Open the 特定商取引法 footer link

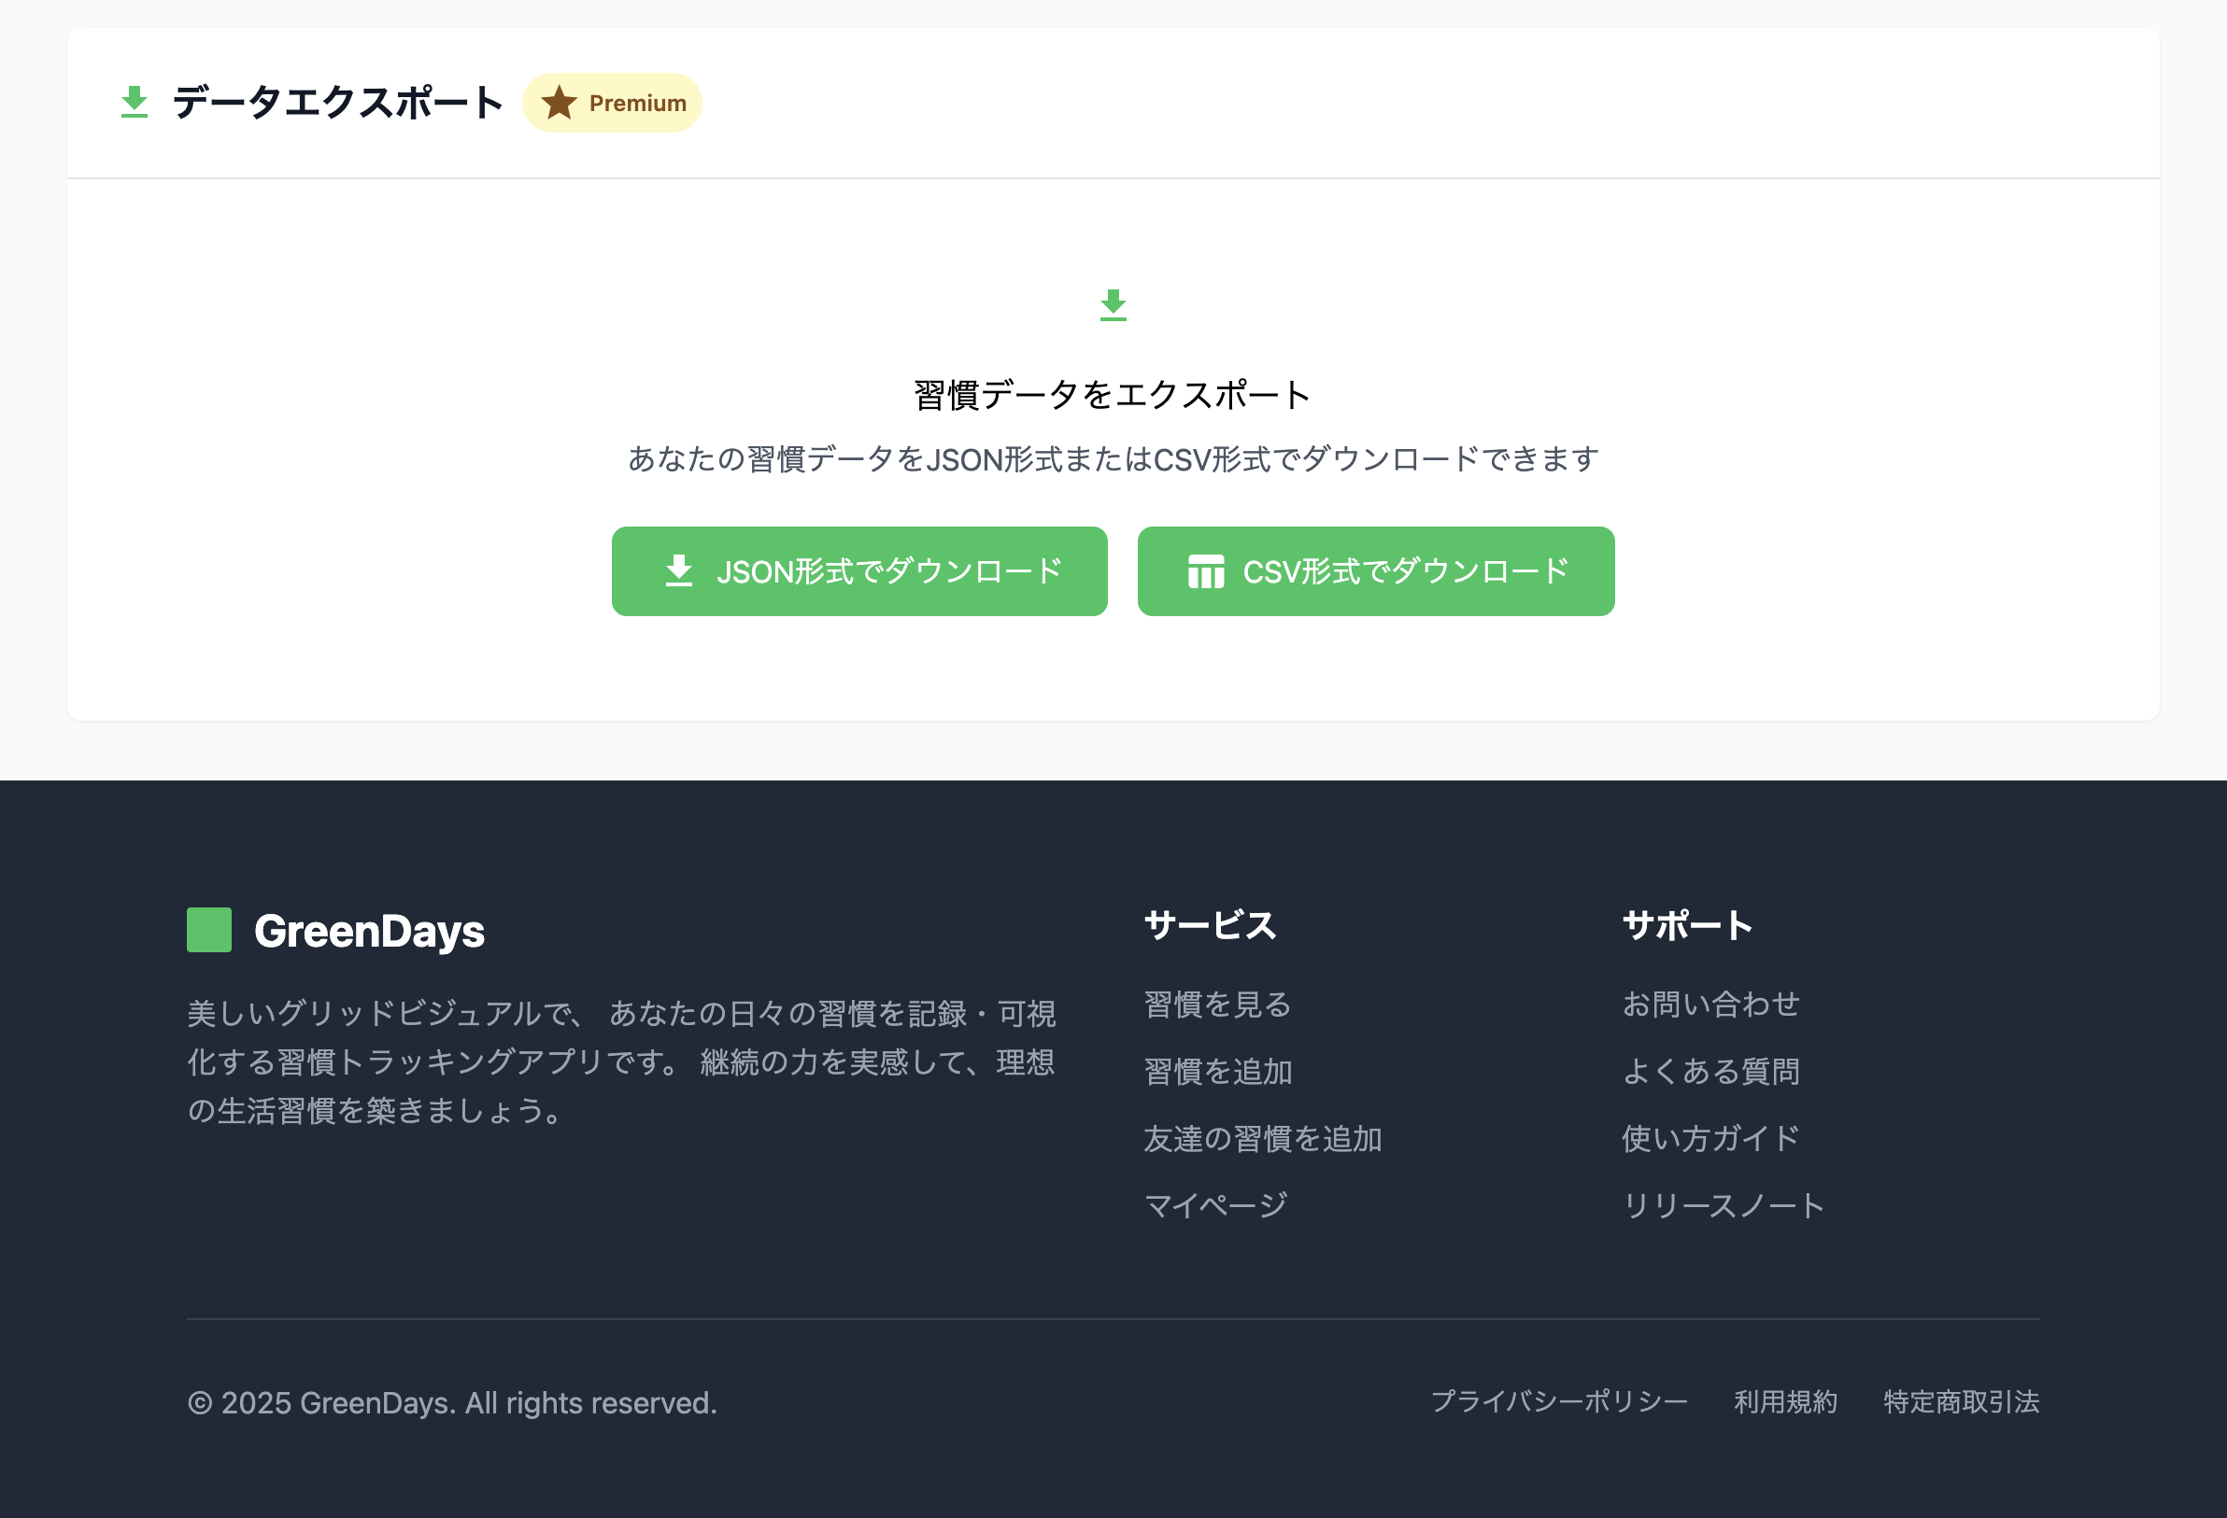(1961, 1401)
